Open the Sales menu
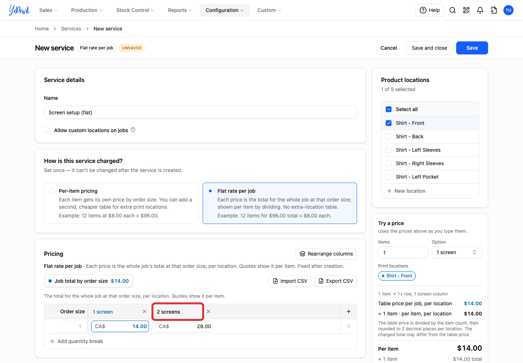Image resolution: width=523 pixels, height=363 pixels. pyautogui.click(x=48, y=10)
